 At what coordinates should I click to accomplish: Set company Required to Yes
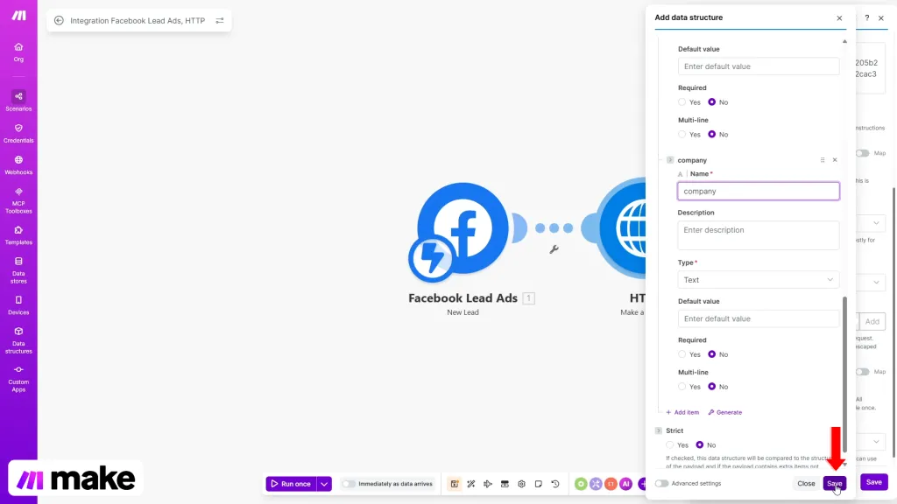(682, 354)
